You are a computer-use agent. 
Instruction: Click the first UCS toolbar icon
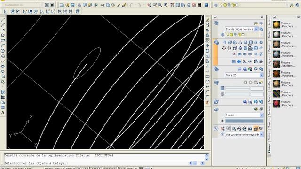click(x=6, y=12)
